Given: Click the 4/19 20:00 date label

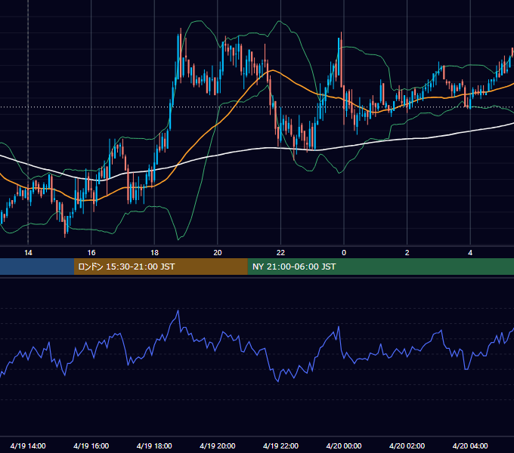Looking at the screenshot, I should (218, 445).
